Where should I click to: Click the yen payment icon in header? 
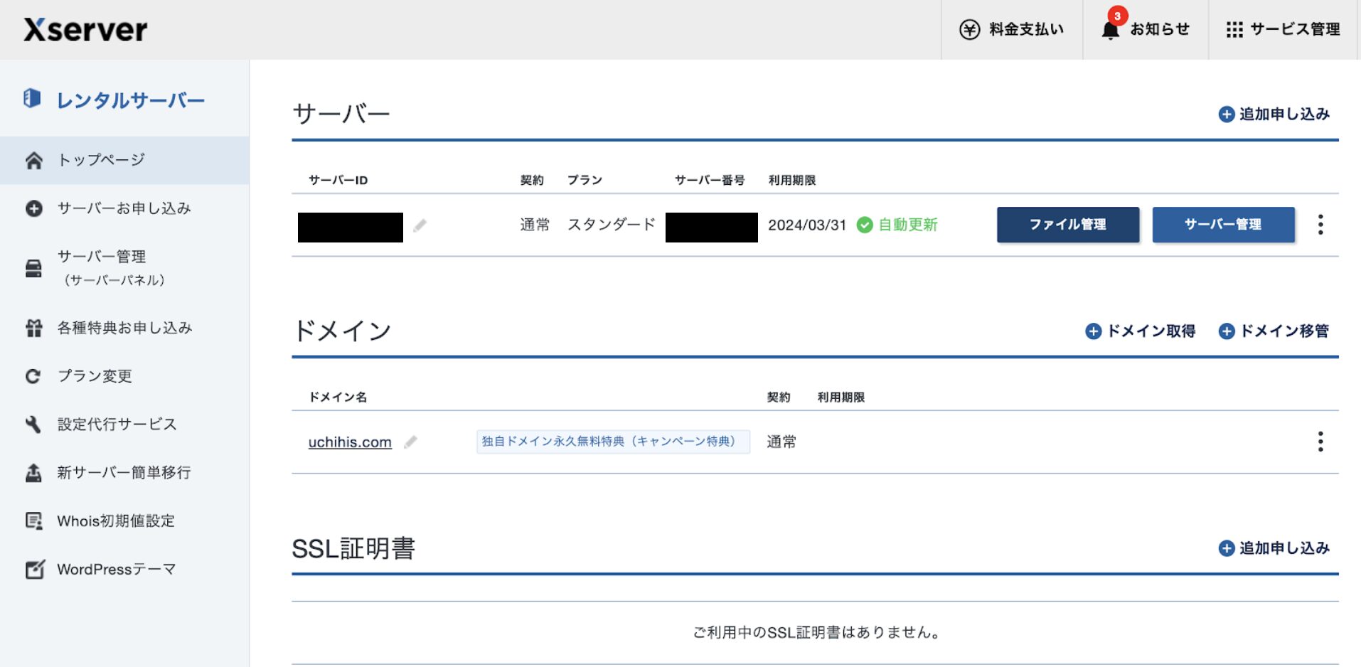pyautogui.click(x=969, y=29)
